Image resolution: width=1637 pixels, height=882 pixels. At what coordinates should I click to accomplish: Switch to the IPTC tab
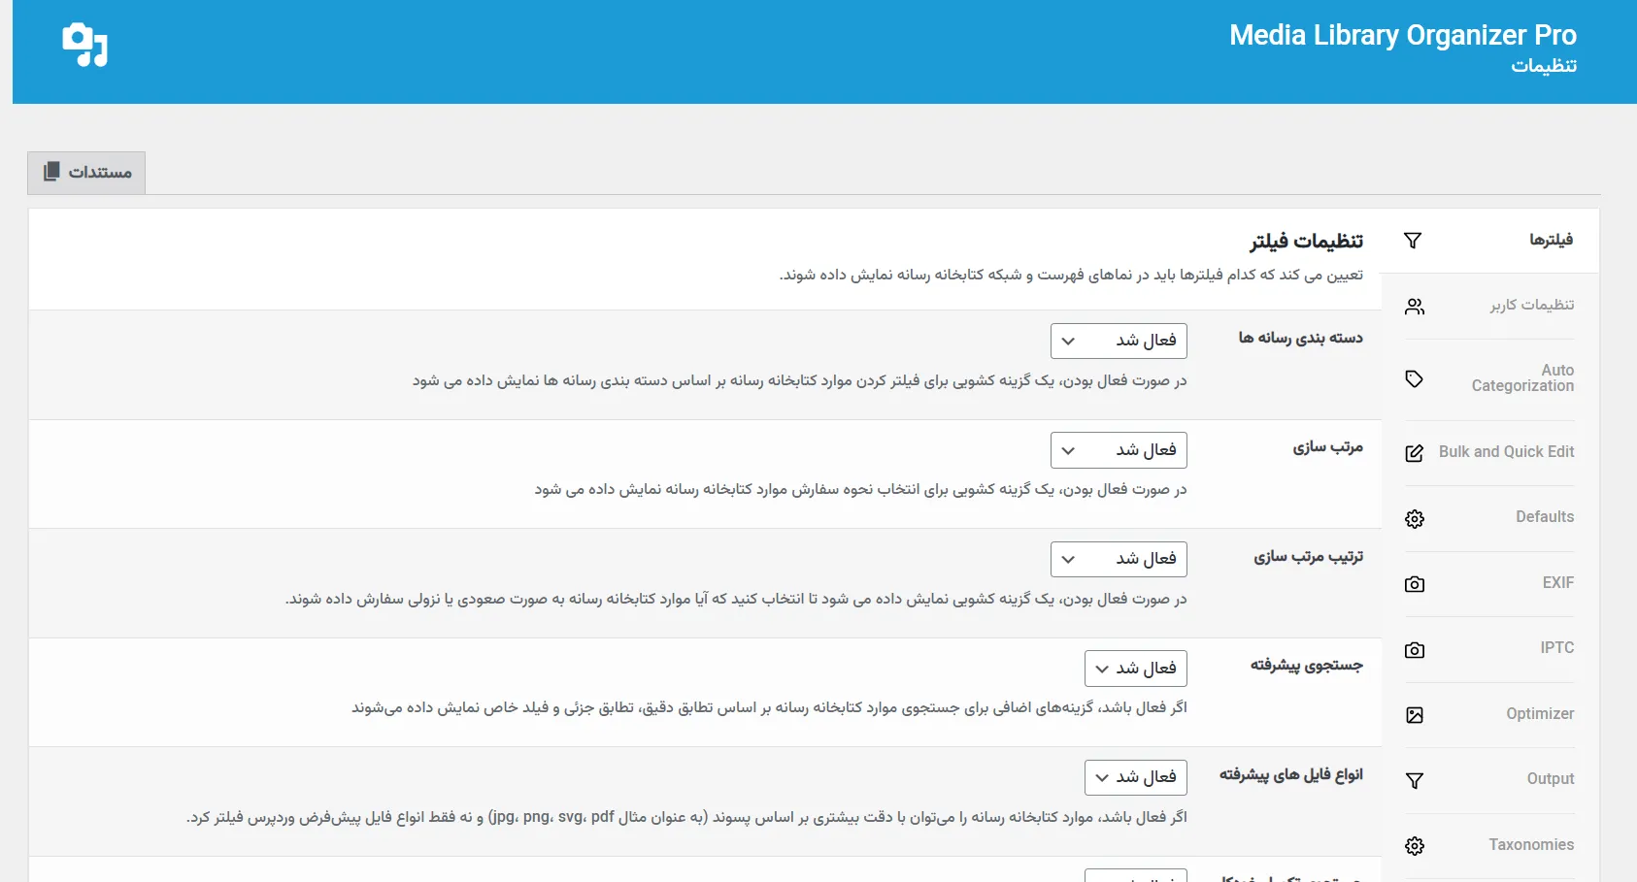tap(1489, 648)
